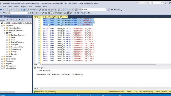Click the Cut scissors icon

(56, 10)
